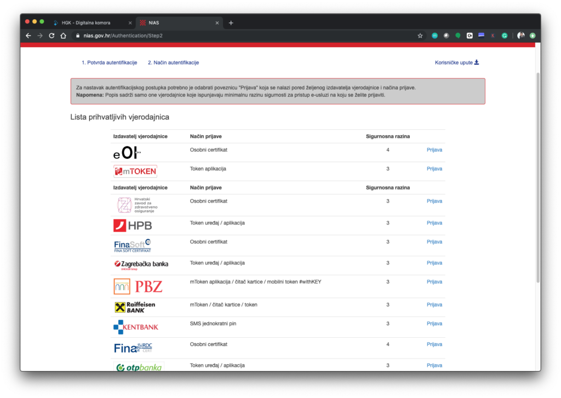Go to browser home page icon

(x=64, y=36)
